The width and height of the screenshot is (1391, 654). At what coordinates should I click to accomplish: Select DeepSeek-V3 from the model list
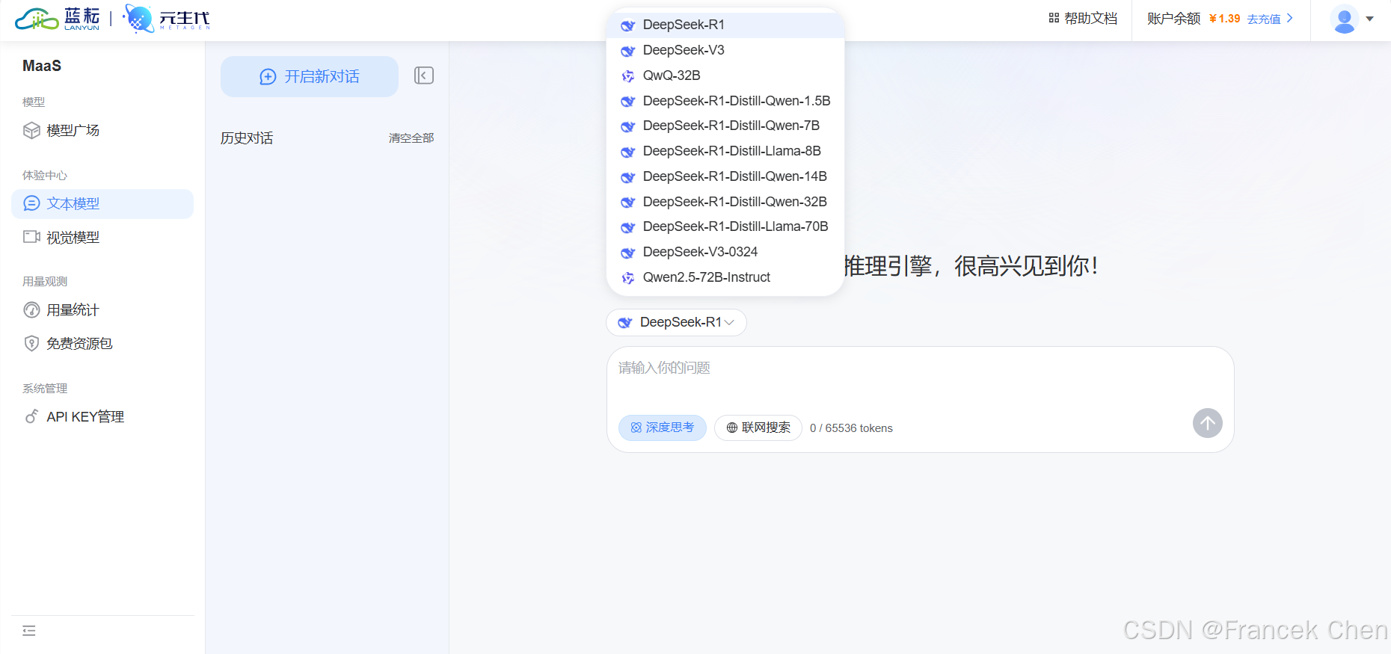(725, 50)
